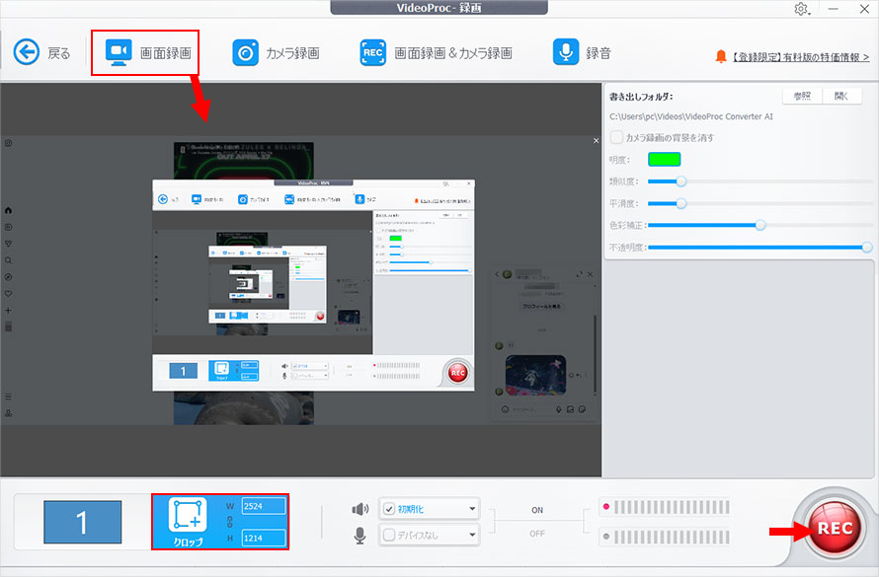
Task: Expand the speaker audio device dropdown
Action: pos(473,509)
